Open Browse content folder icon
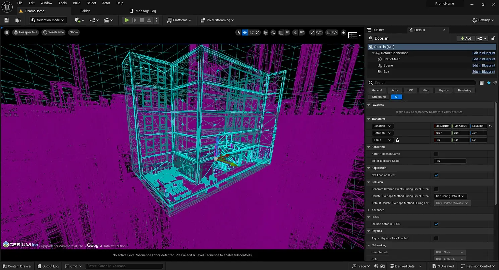 click(x=18, y=20)
